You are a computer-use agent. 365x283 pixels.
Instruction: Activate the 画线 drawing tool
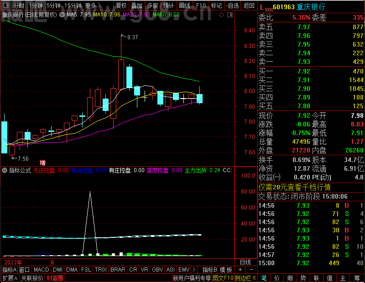184,5
